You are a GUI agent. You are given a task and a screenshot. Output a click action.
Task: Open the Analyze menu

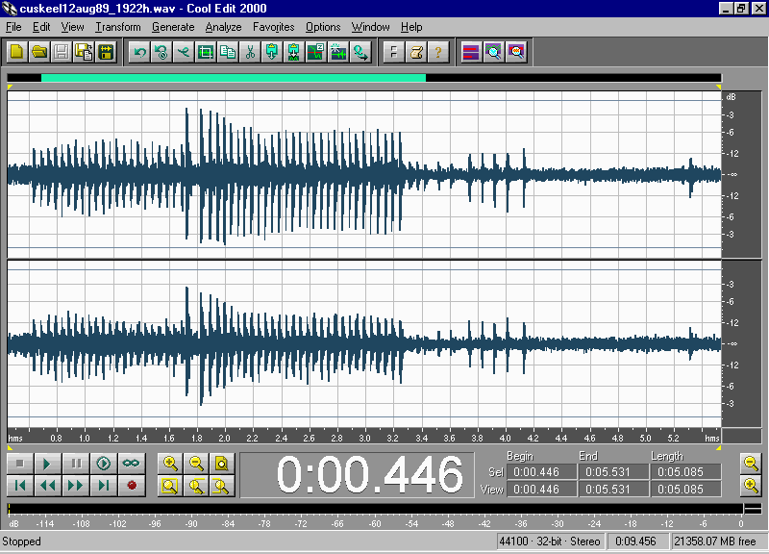pyautogui.click(x=223, y=27)
